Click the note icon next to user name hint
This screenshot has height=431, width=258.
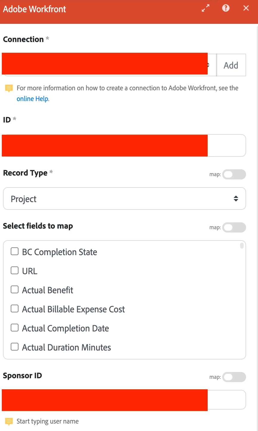click(x=9, y=421)
